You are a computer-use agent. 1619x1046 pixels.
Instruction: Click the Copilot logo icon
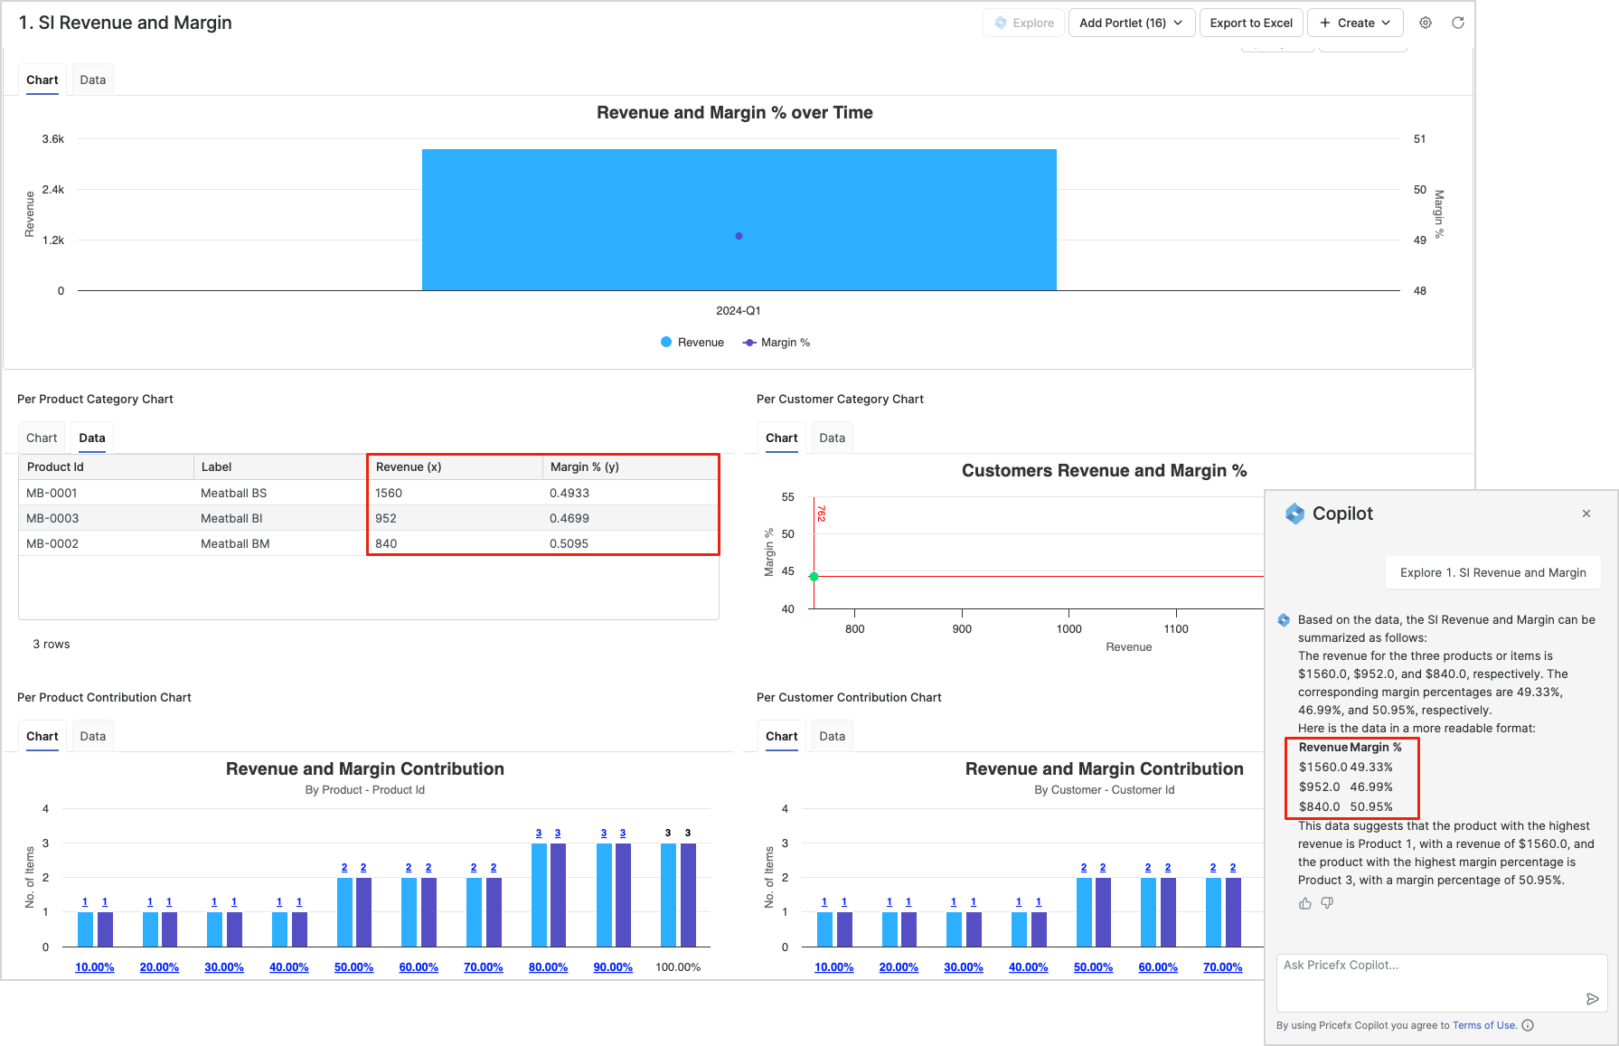pyautogui.click(x=1295, y=514)
